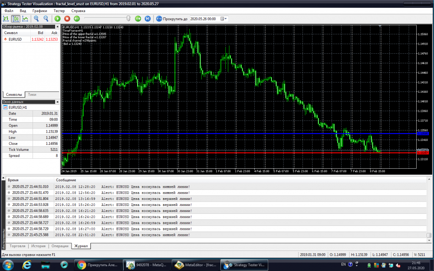The image size is (434, 271).
Task: Click the green slow down button
Action: pyautogui.click(x=77, y=19)
